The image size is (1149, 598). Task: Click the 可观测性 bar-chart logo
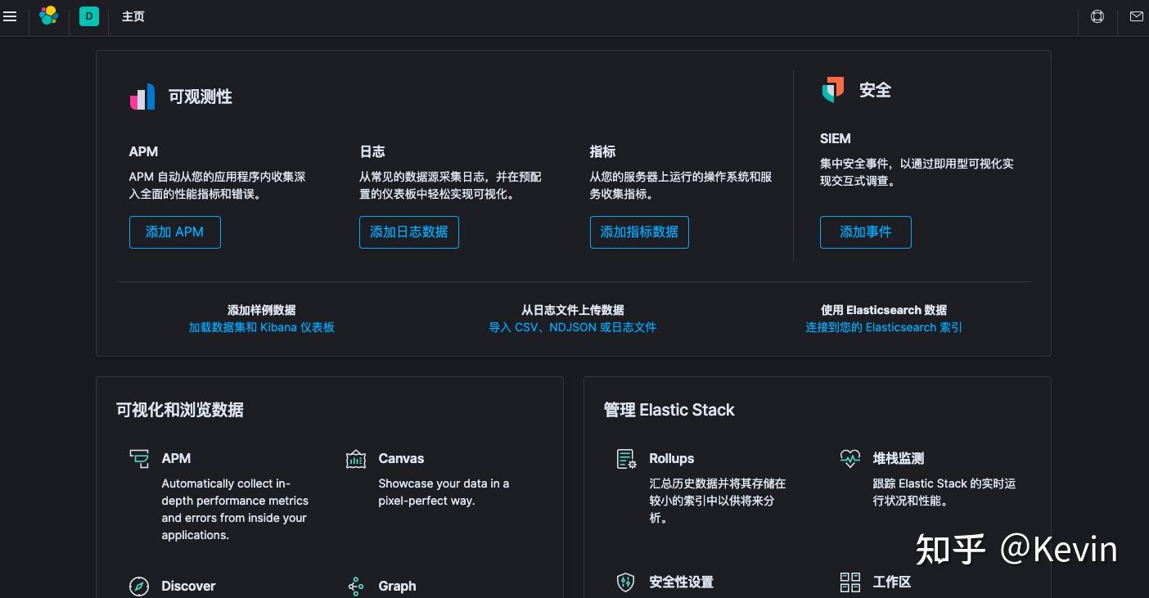pos(142,97)
